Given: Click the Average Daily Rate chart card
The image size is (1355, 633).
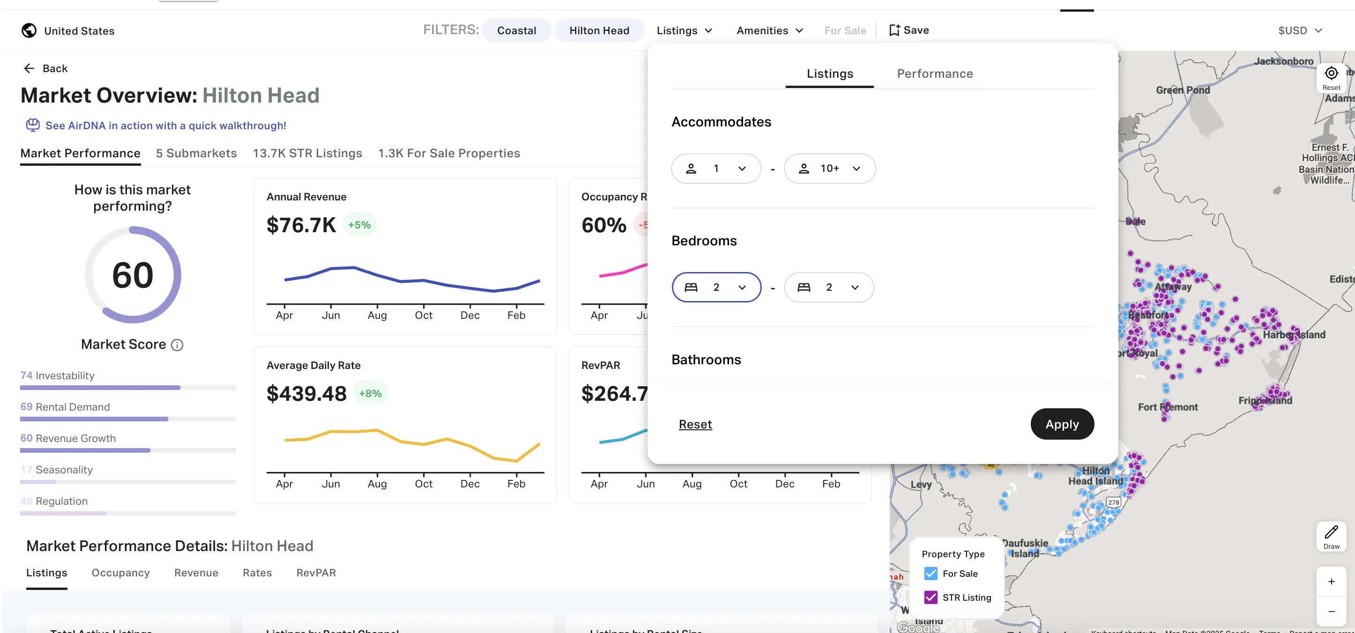Looking at the screenshot, I should pos(405,425).
